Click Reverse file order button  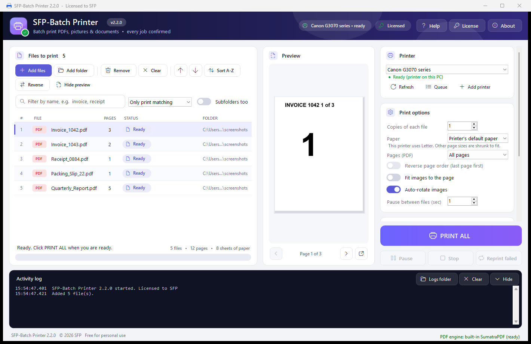click(33, 85)
